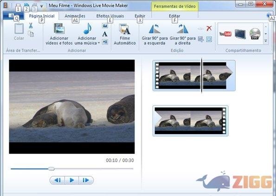Click the Adicionar group label
This screenshot has width=276, height=196.
coord(77,50)
